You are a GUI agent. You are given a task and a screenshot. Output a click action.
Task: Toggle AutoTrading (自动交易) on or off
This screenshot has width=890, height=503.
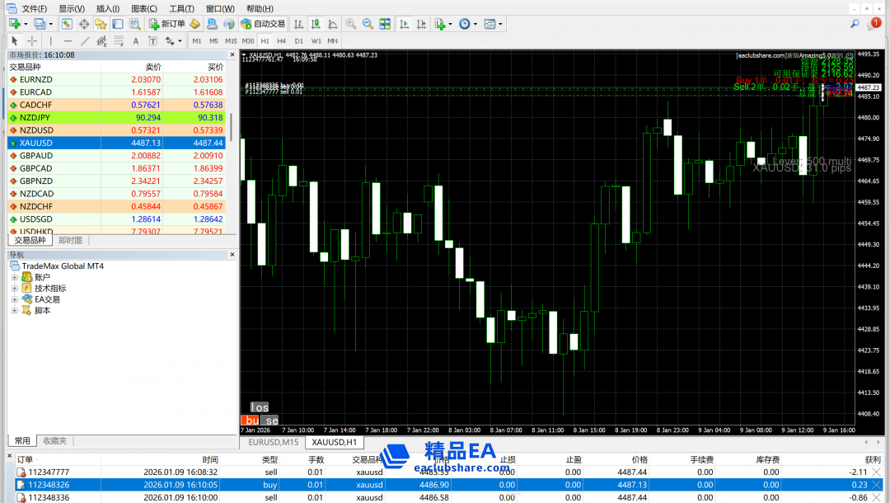coord(262,24)
